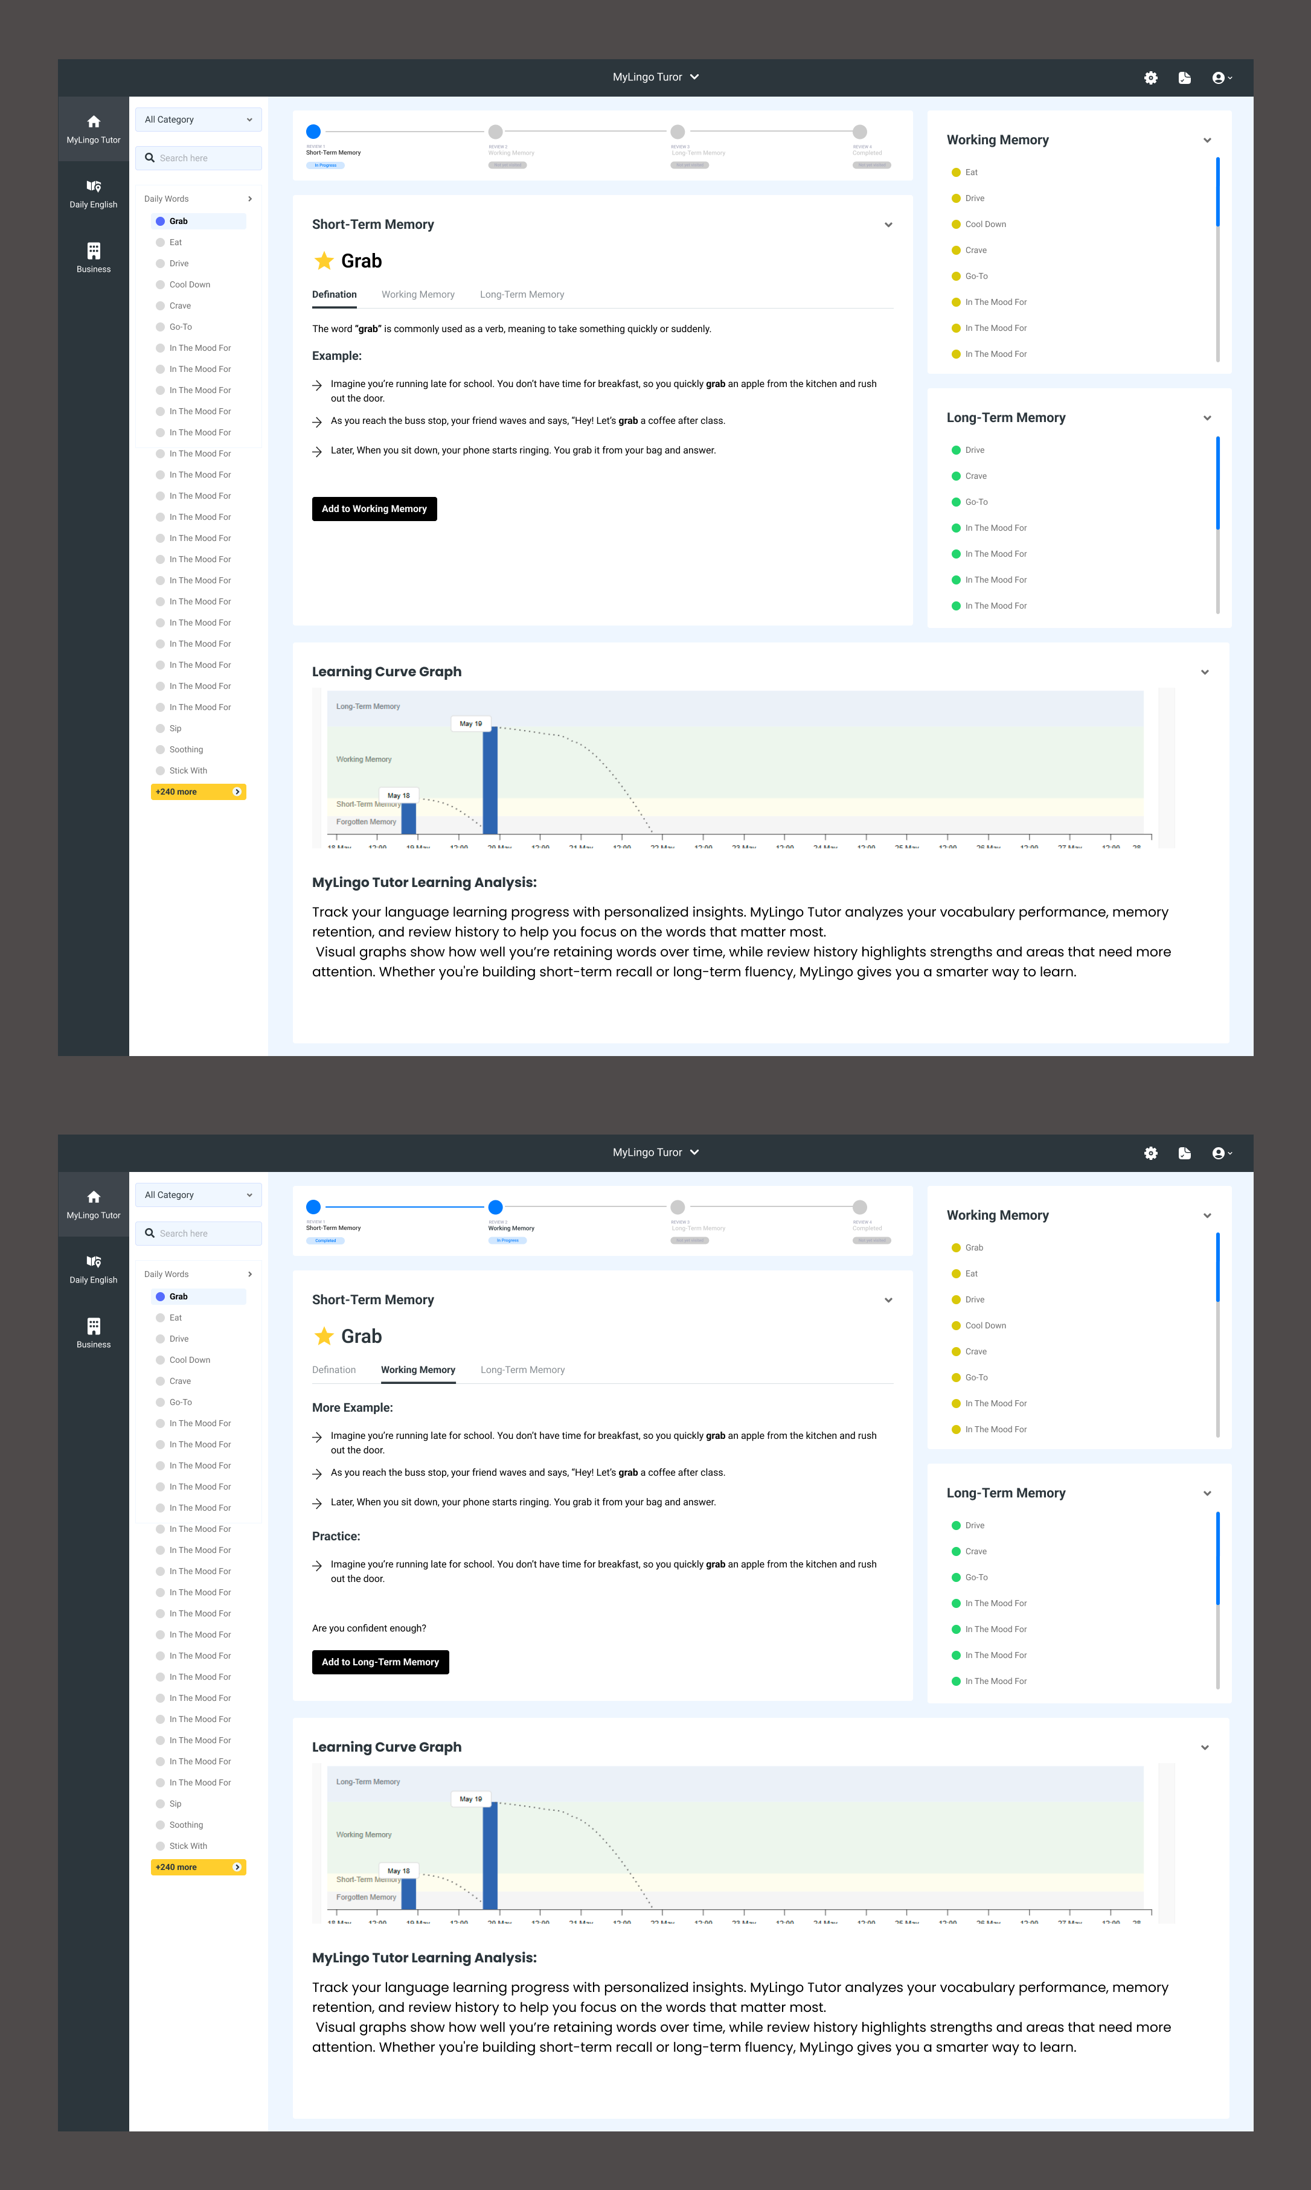Click the blue scrollbar in upper Working Memory panel
Image resolution: width=1311 pixels, height=2190 pixels.
[1217, 191]
